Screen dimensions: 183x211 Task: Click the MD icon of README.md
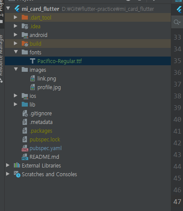tap(25, 157)
